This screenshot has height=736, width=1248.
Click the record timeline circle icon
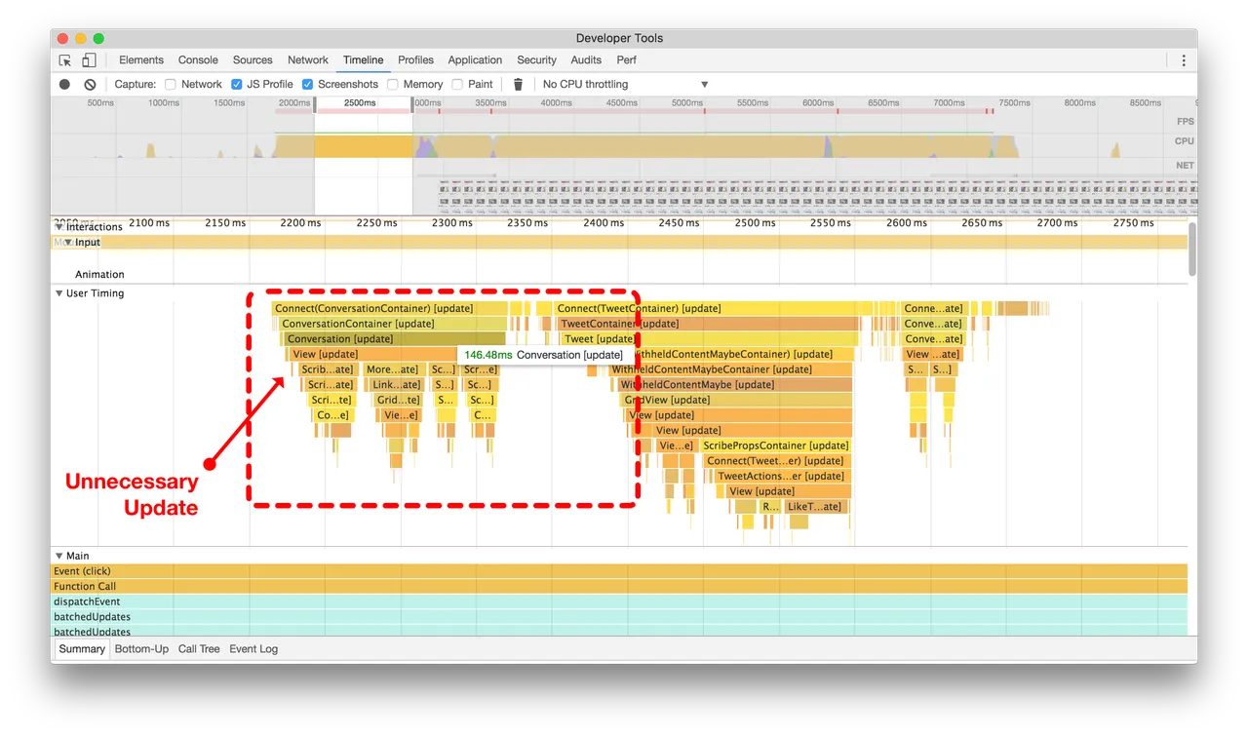point(63,84)
